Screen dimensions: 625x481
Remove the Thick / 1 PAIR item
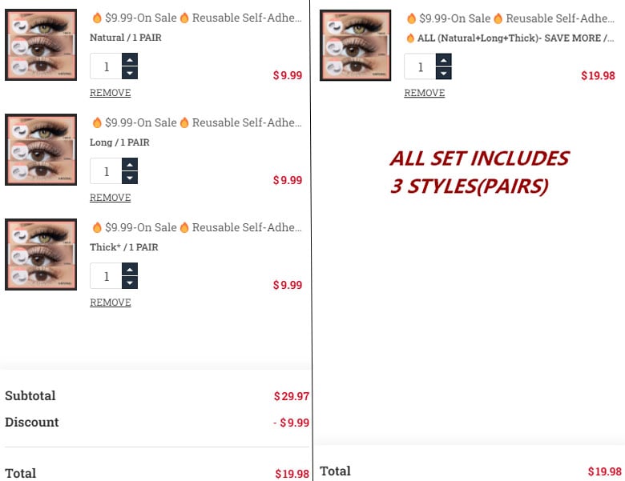[110, 303]
